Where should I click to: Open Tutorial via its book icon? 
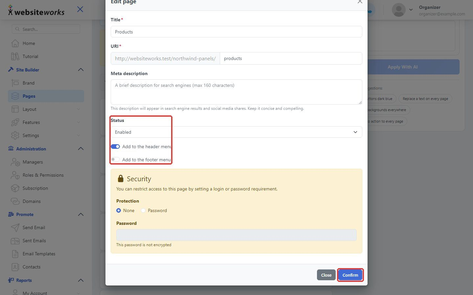(15, 56)
